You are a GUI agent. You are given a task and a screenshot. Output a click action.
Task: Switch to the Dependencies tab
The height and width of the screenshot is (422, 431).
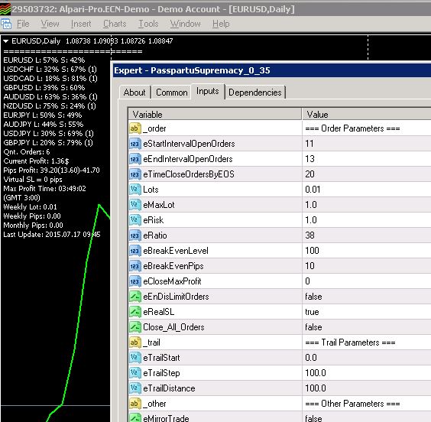(x=255, y=93)
